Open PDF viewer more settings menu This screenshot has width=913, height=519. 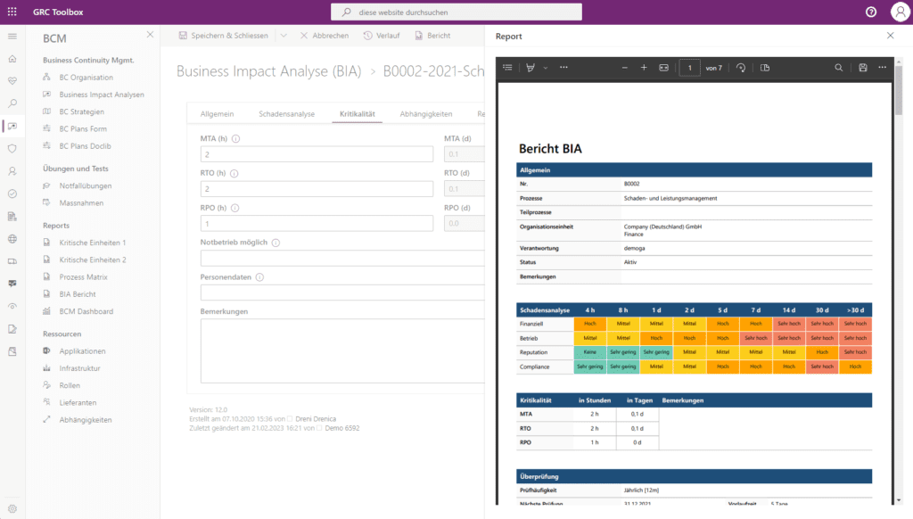(x=883, y=68)
